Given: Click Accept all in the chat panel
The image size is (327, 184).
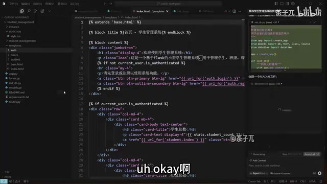Looking at the screenshot, I should coord(312,154).
